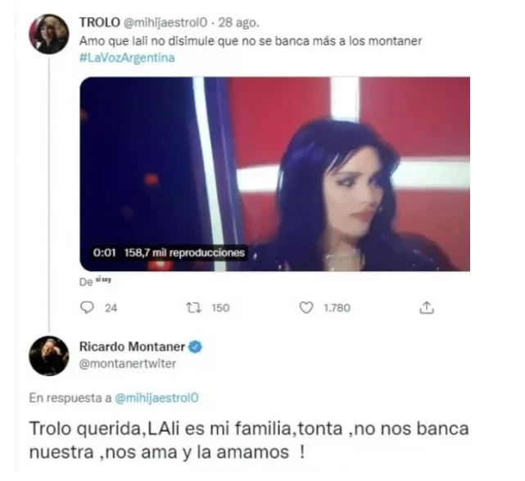The height and width of the screenshot is (481, 525).
Task: Open the @montanertwiter handle
Action: click(x=128, y=364)
